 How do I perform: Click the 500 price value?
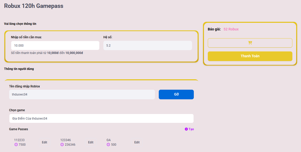[x=114, y=145]
